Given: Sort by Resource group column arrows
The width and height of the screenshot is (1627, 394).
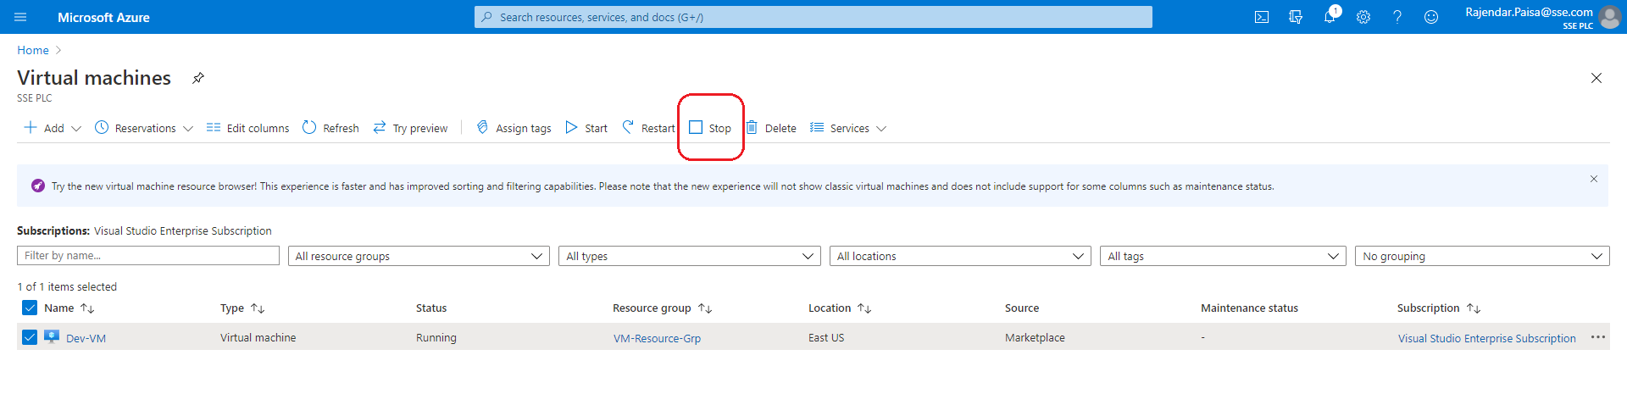Looking at the screenshot, I should 705,308.
